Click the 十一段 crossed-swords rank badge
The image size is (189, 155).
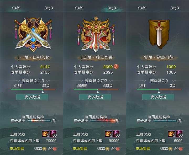pyautogui.click(x=33, y=34)
